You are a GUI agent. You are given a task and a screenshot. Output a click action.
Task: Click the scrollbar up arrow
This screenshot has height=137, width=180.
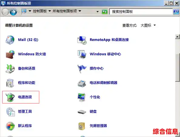pyautogui.click(x=178, y=37)
